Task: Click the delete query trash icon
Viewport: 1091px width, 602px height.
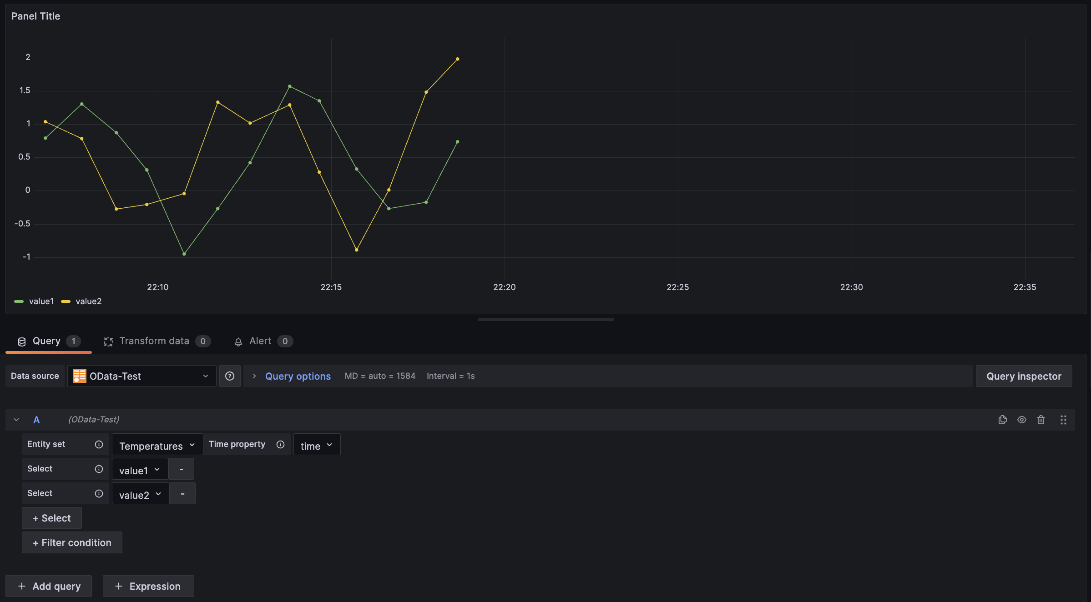Action: (x=1040, y=420)
